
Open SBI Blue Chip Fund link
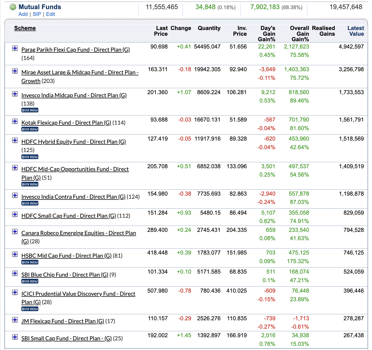click(x=65, y=275)
